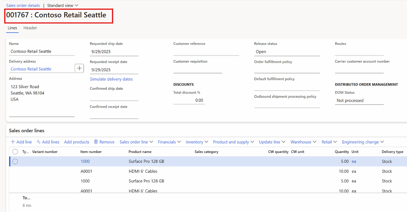The image size is (407, 212).
Task: Click the plus icon beside Delivery address
Action: [79, 68]
